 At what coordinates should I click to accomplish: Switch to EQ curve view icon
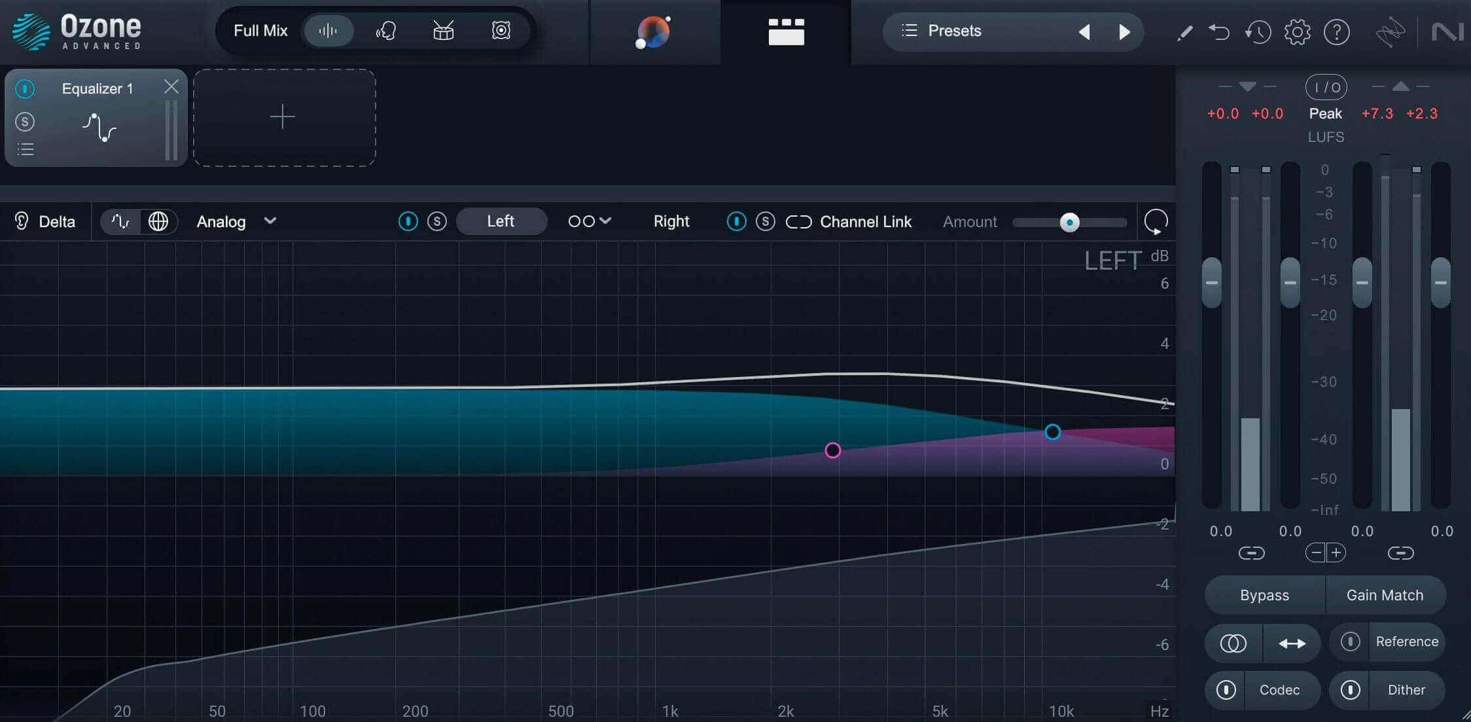120,221
